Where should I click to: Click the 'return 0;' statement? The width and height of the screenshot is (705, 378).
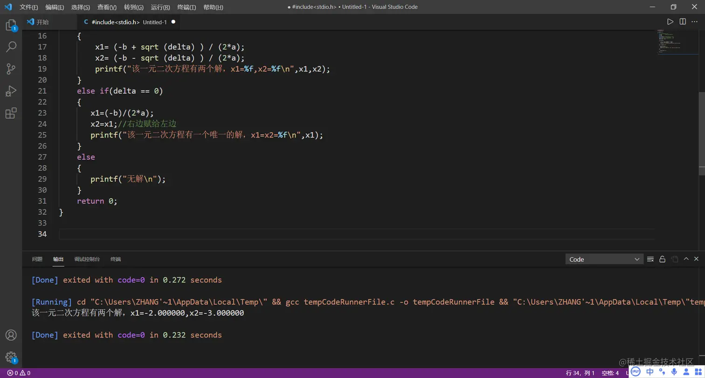click(97, 201)
